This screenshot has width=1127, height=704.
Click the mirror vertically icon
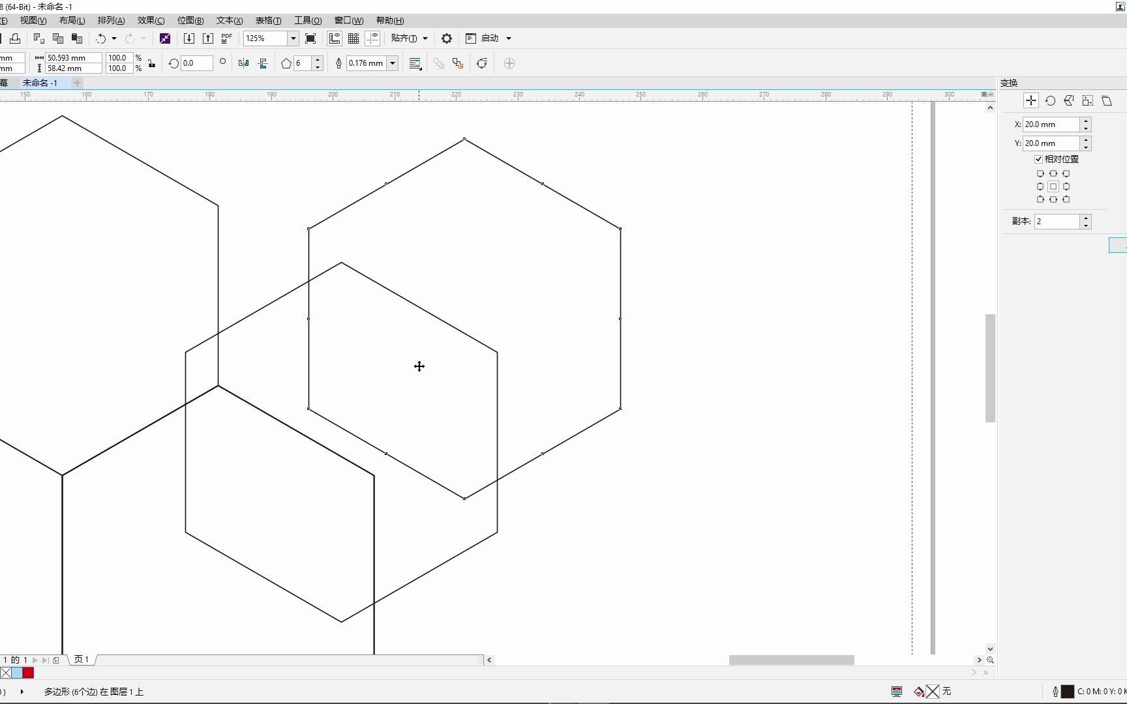click(263, 63)
